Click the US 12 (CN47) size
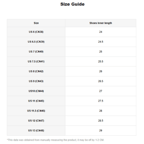The image size is (144, 144). pyautogui.click(x=36, y=121)
